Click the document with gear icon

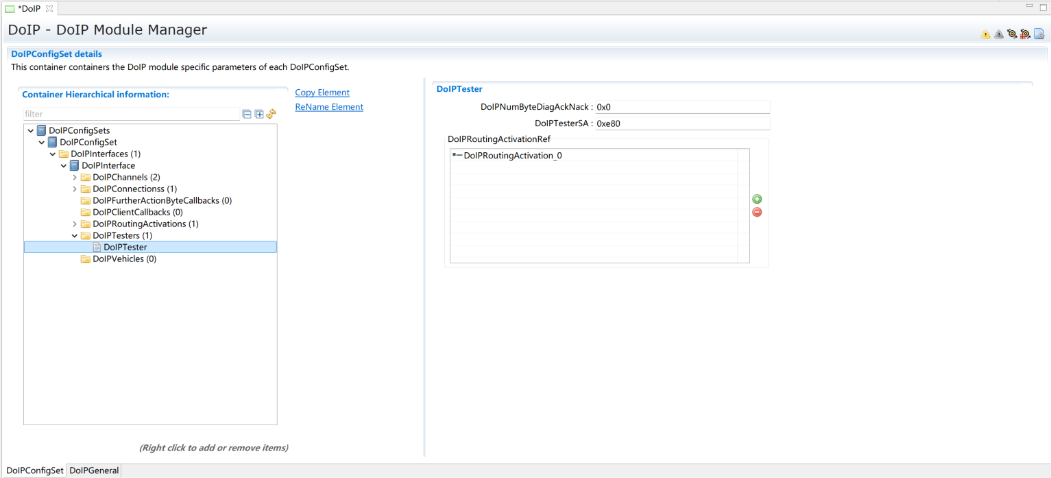[1039, 34]
